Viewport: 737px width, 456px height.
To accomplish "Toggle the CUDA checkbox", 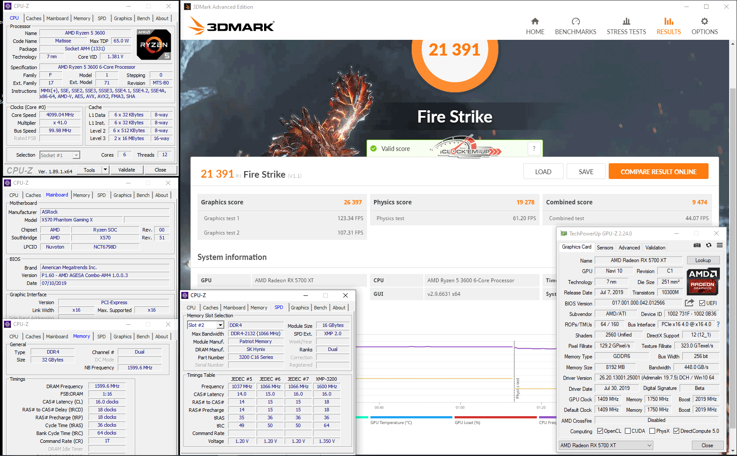I will (628, 431).
